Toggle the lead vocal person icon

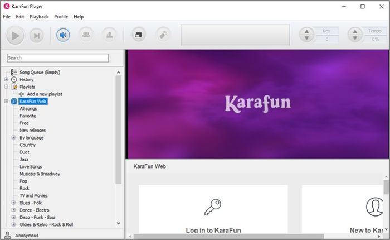(109, 35)
